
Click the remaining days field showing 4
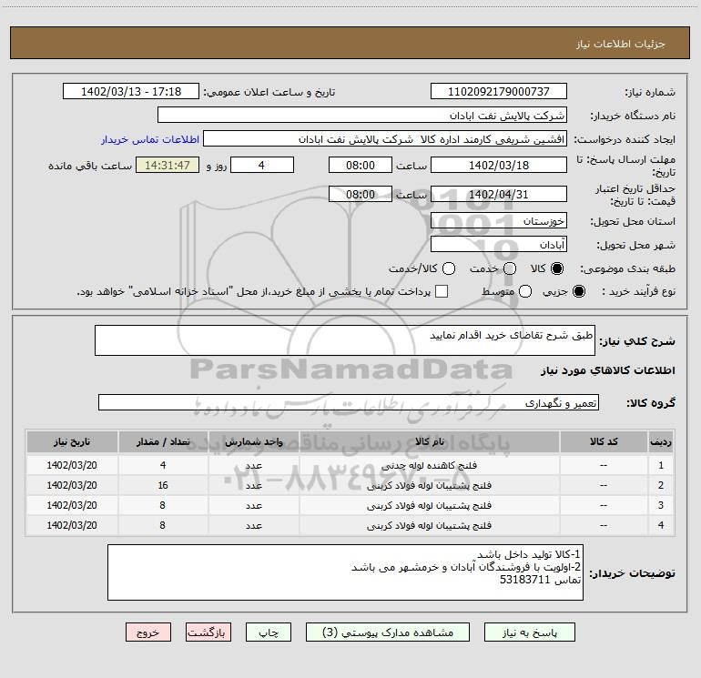click(262, 165)
